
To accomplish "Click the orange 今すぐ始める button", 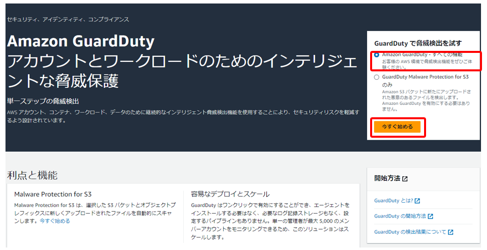I will (397, 127).
